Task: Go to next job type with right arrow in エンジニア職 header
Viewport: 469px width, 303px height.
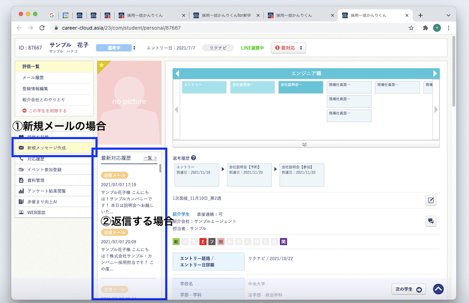Action: (x=435, y=74)
